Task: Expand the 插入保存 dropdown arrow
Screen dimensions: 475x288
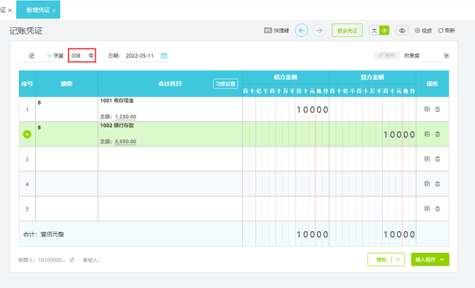Action: (x=442, y=259)
